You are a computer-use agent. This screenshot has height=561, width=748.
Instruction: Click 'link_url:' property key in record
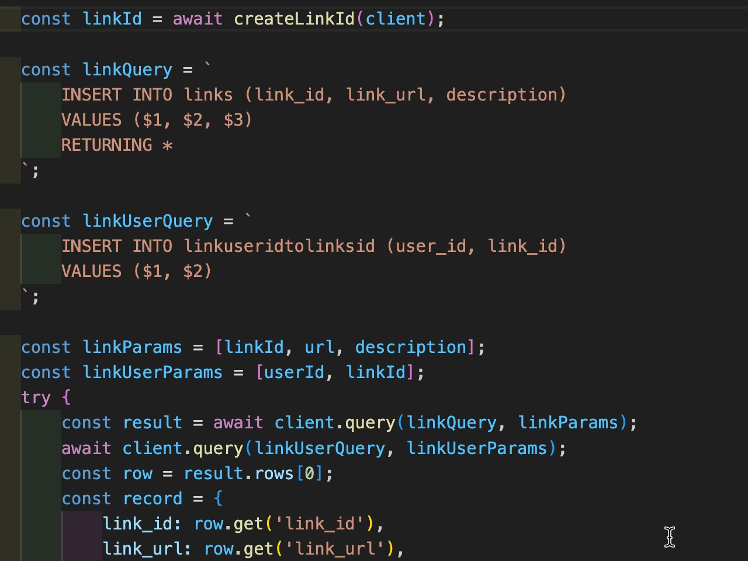point(147,549)
